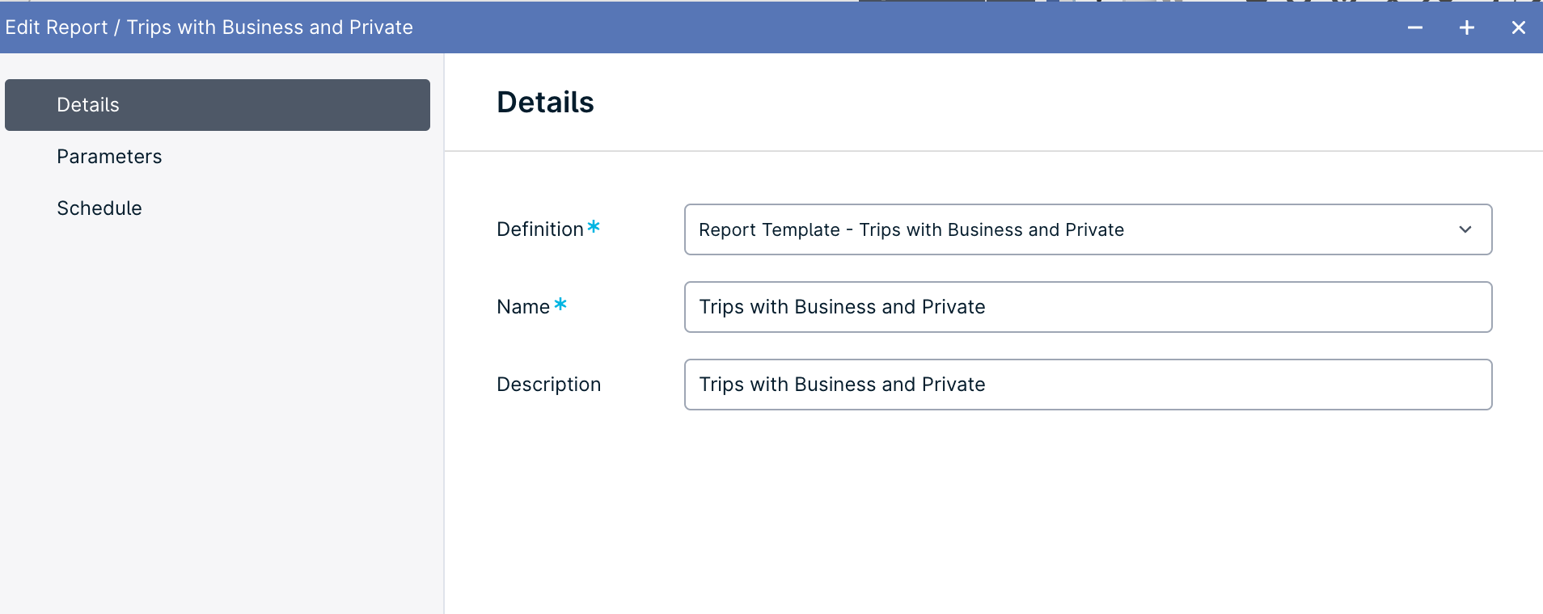Click the Description field label
Image resolution: width=1543 pixels, height=614 pixels.
pos(549,385)
